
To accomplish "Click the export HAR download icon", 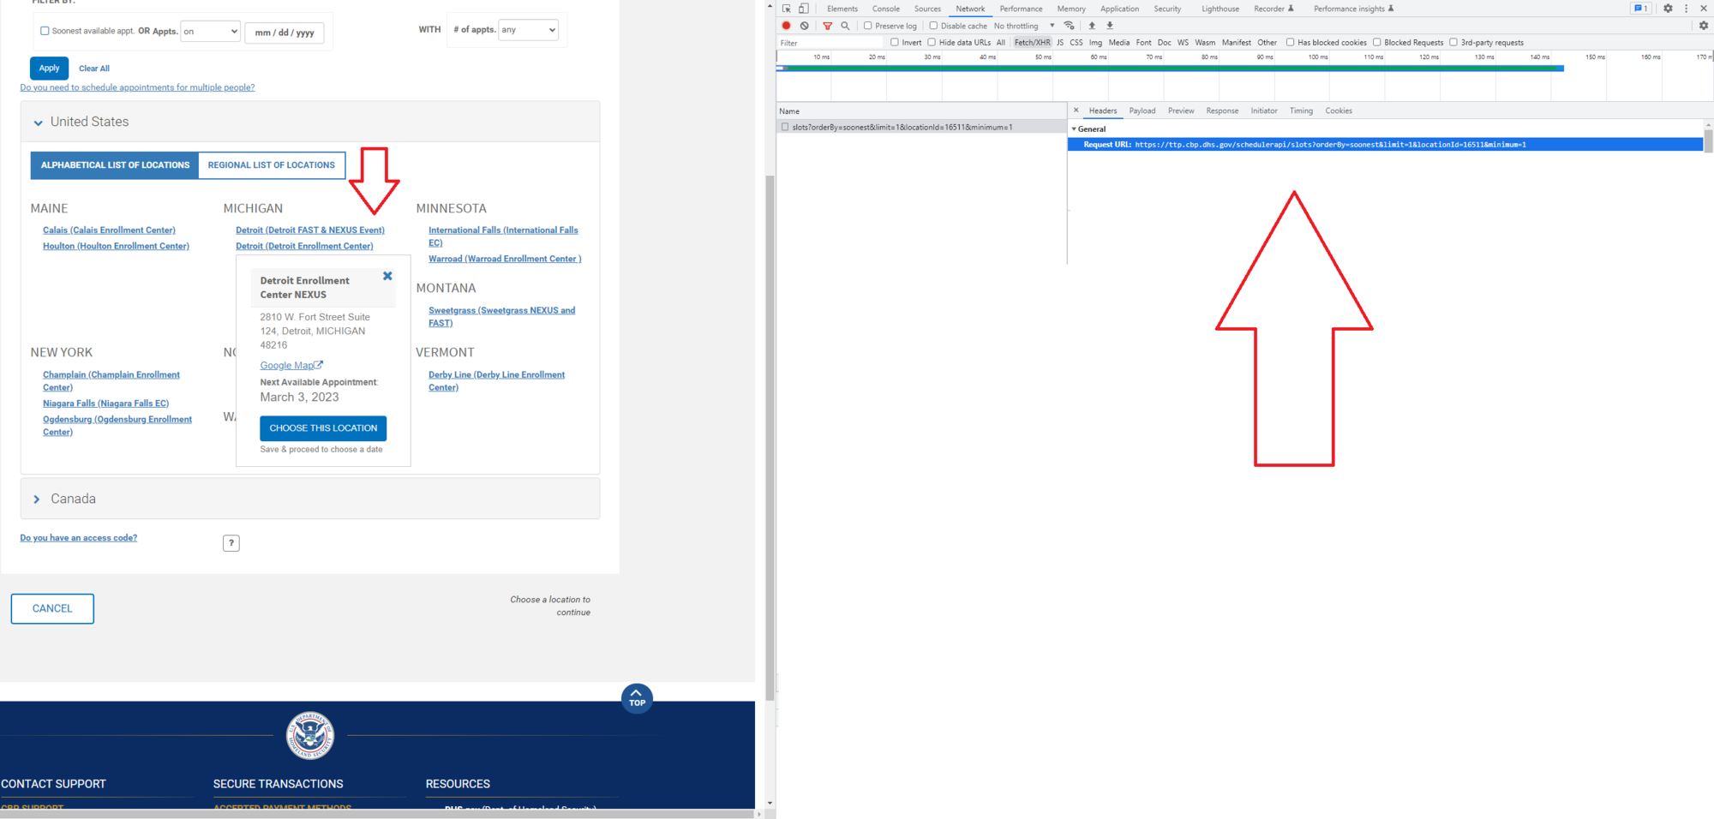I will pyautogui.click(x=1110, y=26).
